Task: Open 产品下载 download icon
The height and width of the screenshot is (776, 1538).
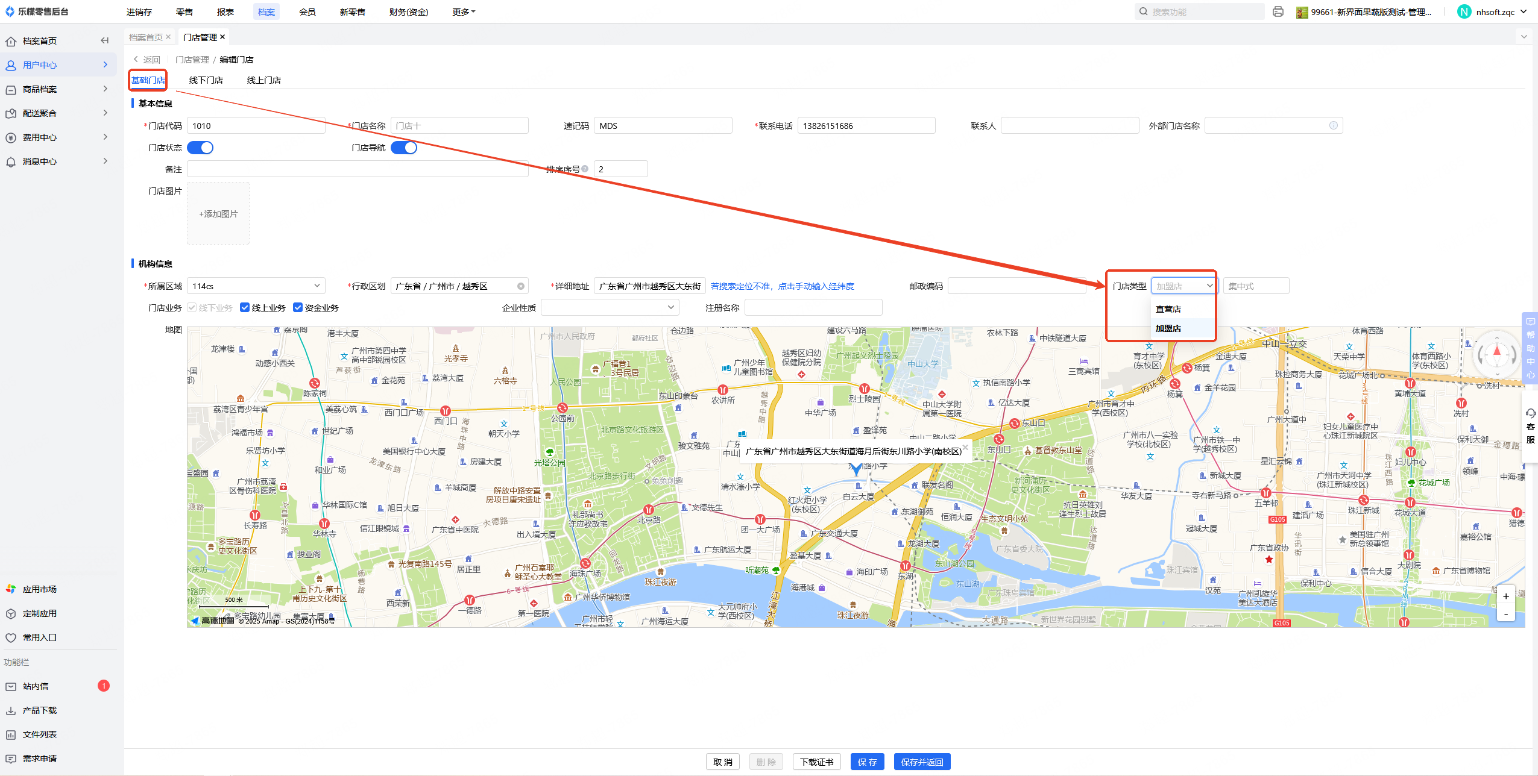Action: tap(11, 710)
